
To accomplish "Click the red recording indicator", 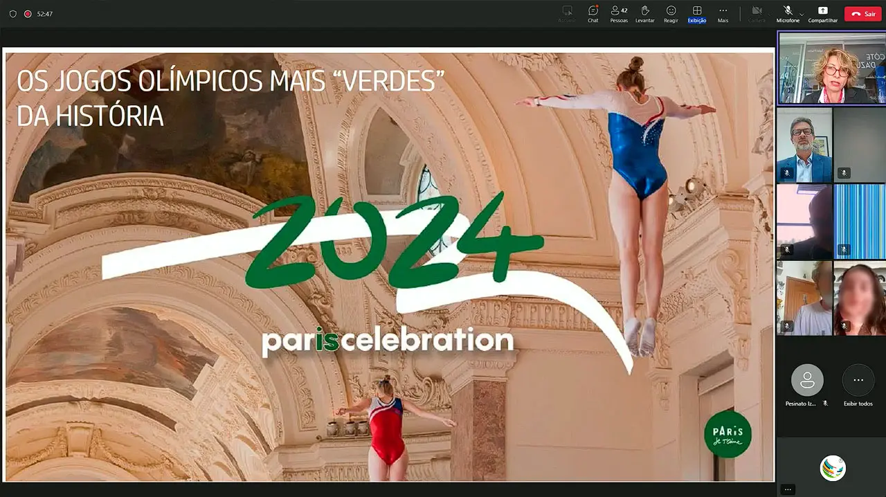I will (28, 14).
